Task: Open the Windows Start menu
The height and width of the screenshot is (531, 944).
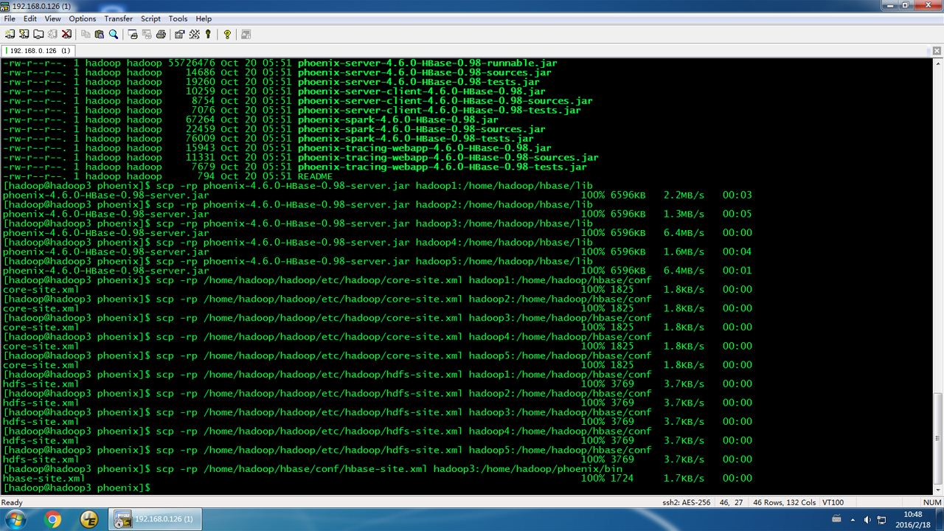Action: [15, 519]
